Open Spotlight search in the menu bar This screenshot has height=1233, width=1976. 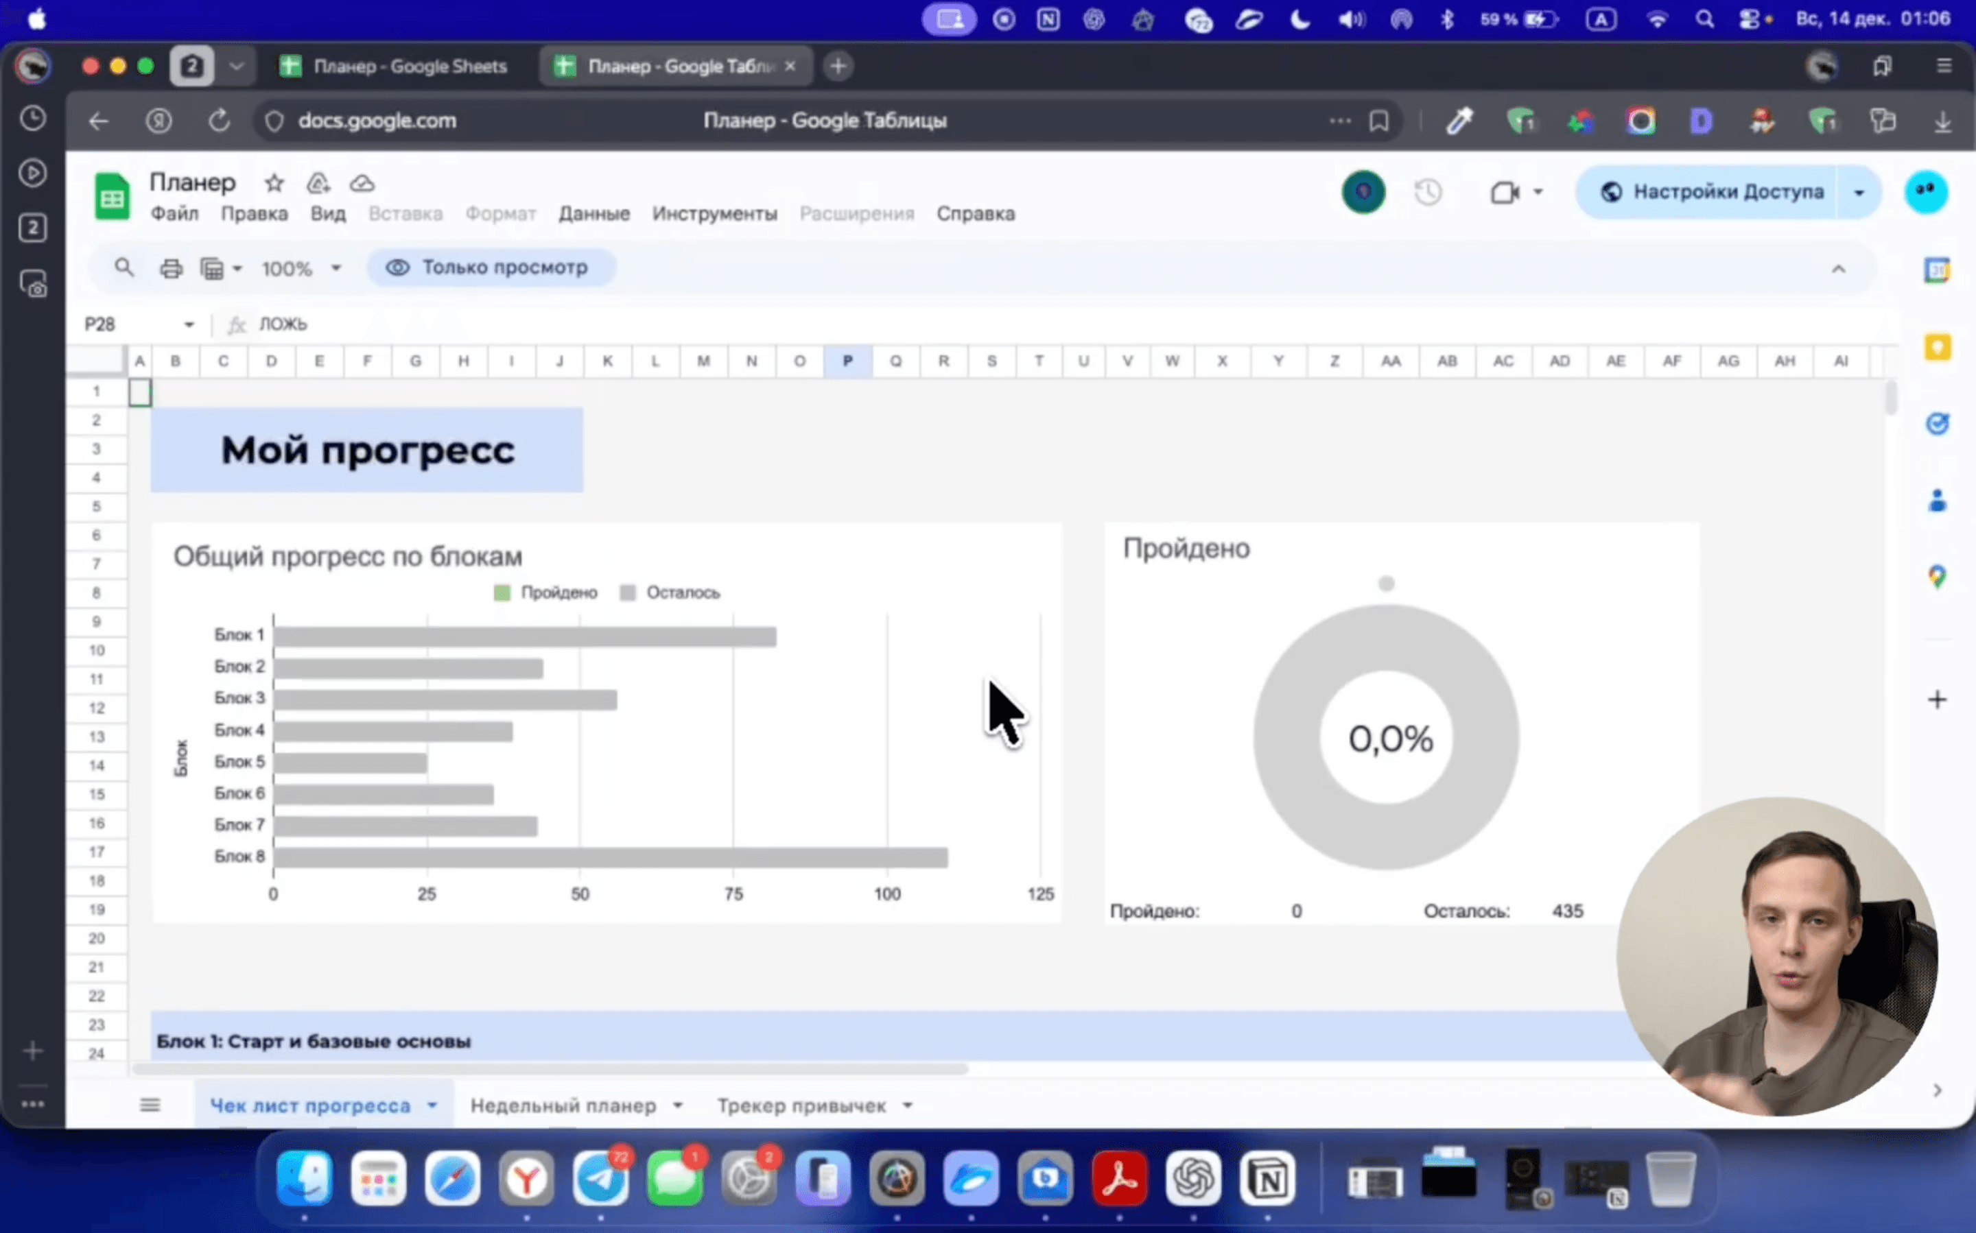point(1704,20)
